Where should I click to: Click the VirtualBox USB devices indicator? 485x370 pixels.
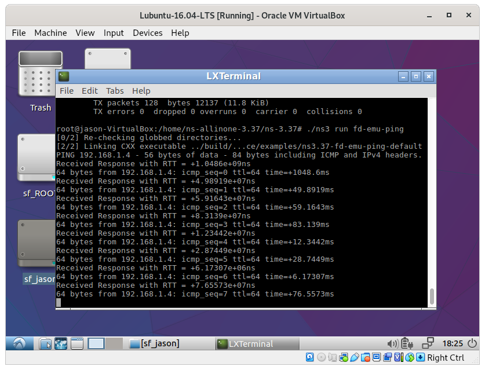pos(355,357)
